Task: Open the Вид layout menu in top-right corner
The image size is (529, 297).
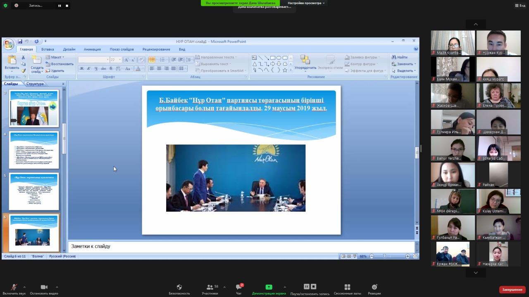Action: [x=519, y=6]
